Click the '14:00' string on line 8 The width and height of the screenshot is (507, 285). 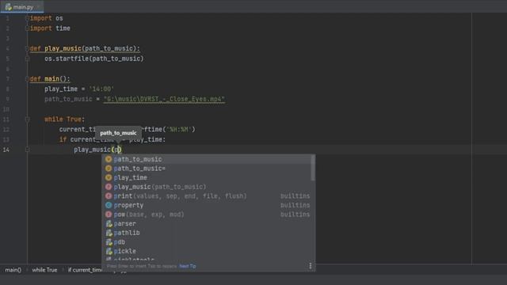pyautogui.click(x=101, y=89)
